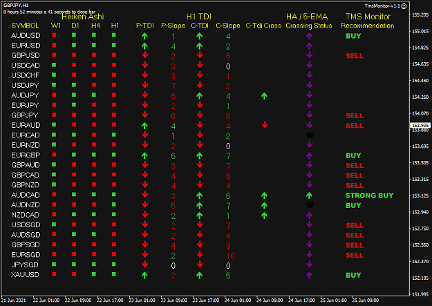Click the STRONG BUY recommendation for AUDCAD

(370, 195)
